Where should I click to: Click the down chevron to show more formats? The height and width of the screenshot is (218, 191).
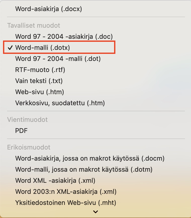pyautogui.click(x=95, y=212)
